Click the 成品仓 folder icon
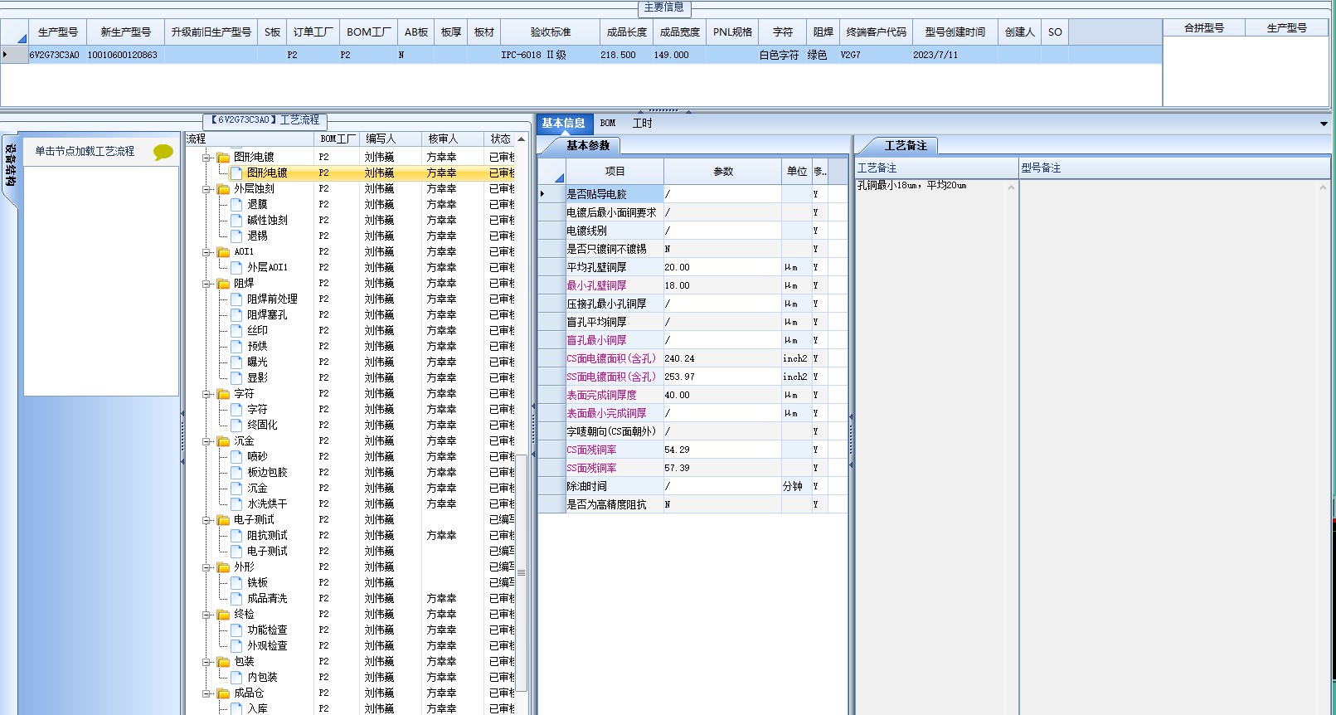This screenshot has height=715, width=1336. point(223,693)
